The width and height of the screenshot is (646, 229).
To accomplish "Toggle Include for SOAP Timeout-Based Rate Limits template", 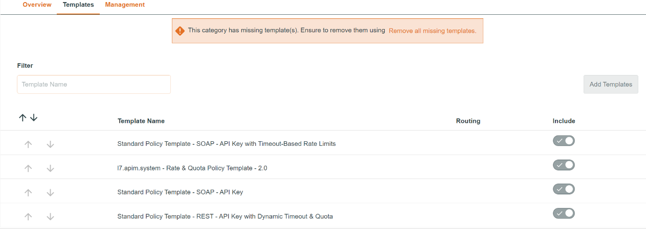I will pyautogui.click(x=564, y=141).
